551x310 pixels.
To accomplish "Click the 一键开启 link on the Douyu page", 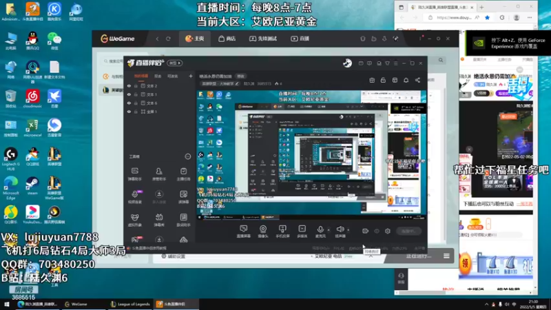I will point(524,204).
